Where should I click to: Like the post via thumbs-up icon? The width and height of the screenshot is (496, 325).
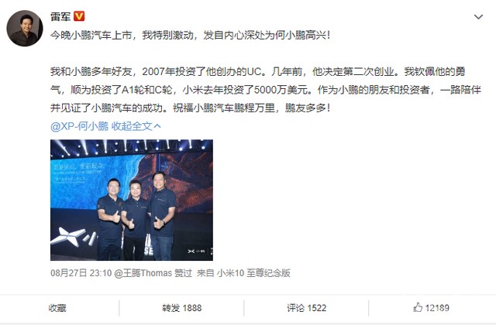tap(418, 307)
